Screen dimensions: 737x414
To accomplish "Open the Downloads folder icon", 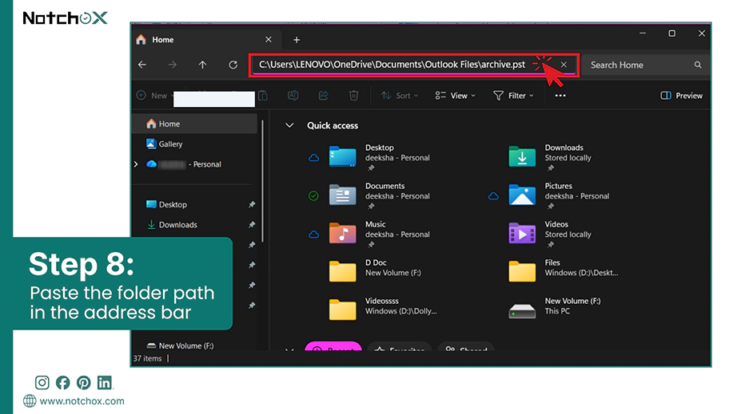I will point(522,156).
